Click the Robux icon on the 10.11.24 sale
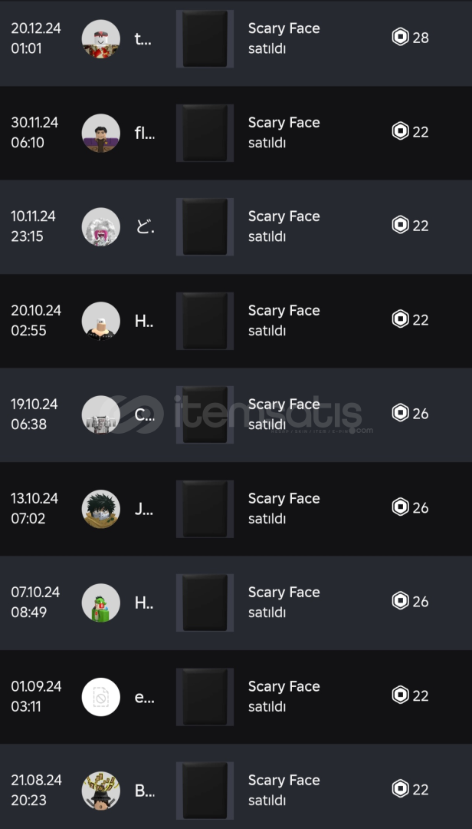The width and height of the screenshot is (472, 829). point(400,225)
